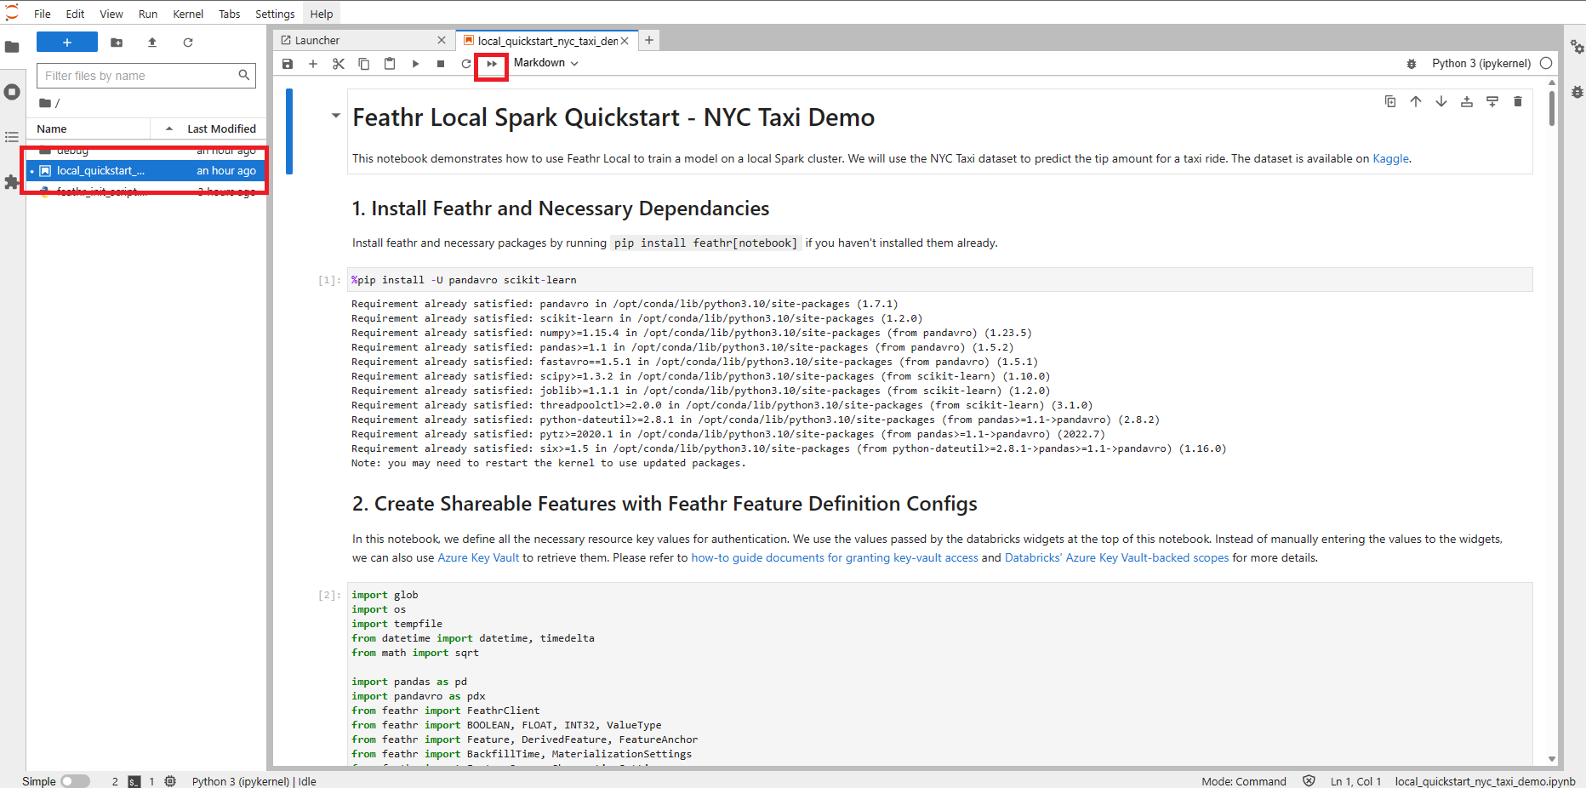The height and width of the screenshot is (788, 1586).
Task: Open the Kernel menu
Action: point(188,14)
